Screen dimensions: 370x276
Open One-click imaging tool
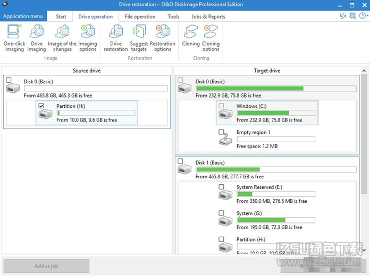[x=14, y=38]
